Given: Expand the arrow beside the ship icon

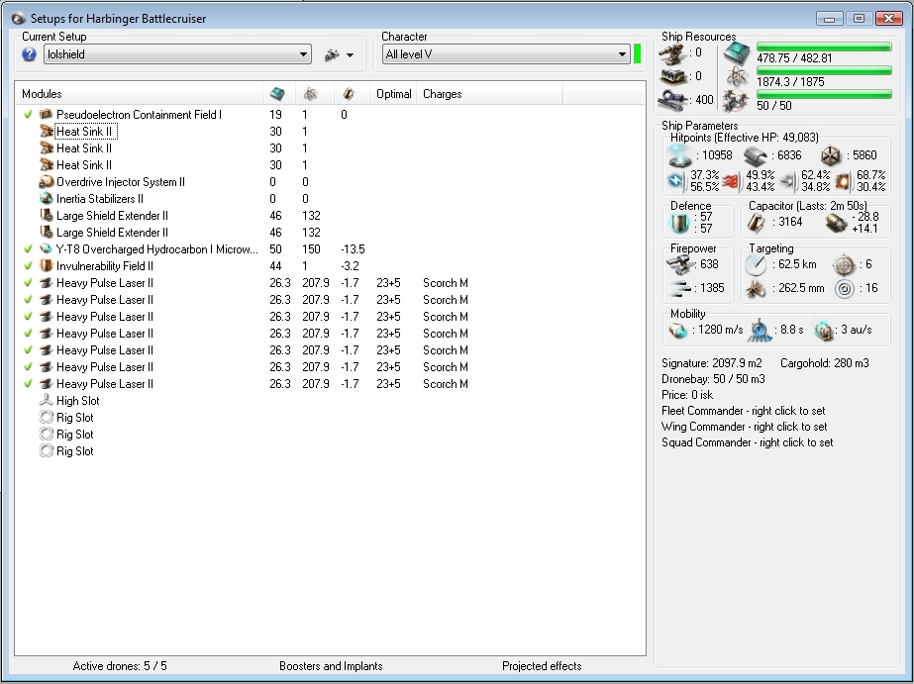Looking at the screenshot, I should 350,55.
